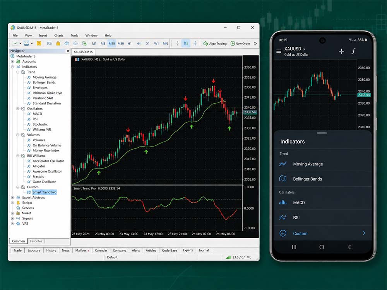
Task: Collapse the Volumes folder expander
Action: (x=18, y=135)
